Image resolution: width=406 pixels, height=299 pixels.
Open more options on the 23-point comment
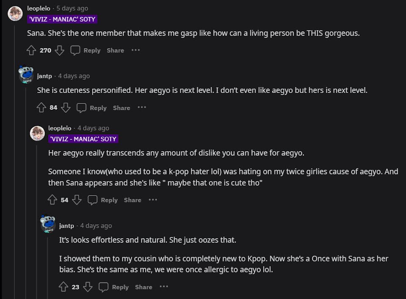164,287
